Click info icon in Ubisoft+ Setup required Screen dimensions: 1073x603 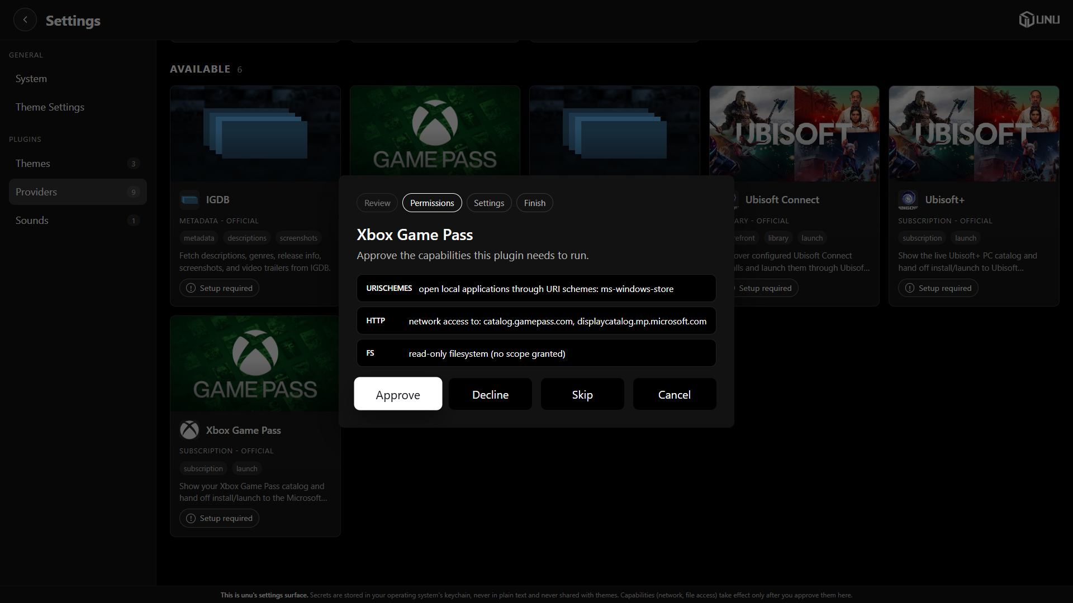[910, 288]
